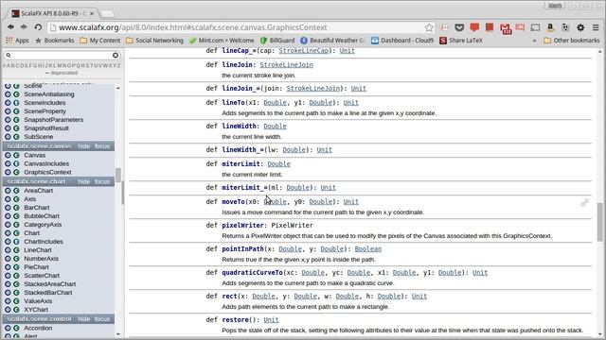Open the ScatterChart entry in sidebar
This screenshot has height=340, width=606.
point(42,275)
